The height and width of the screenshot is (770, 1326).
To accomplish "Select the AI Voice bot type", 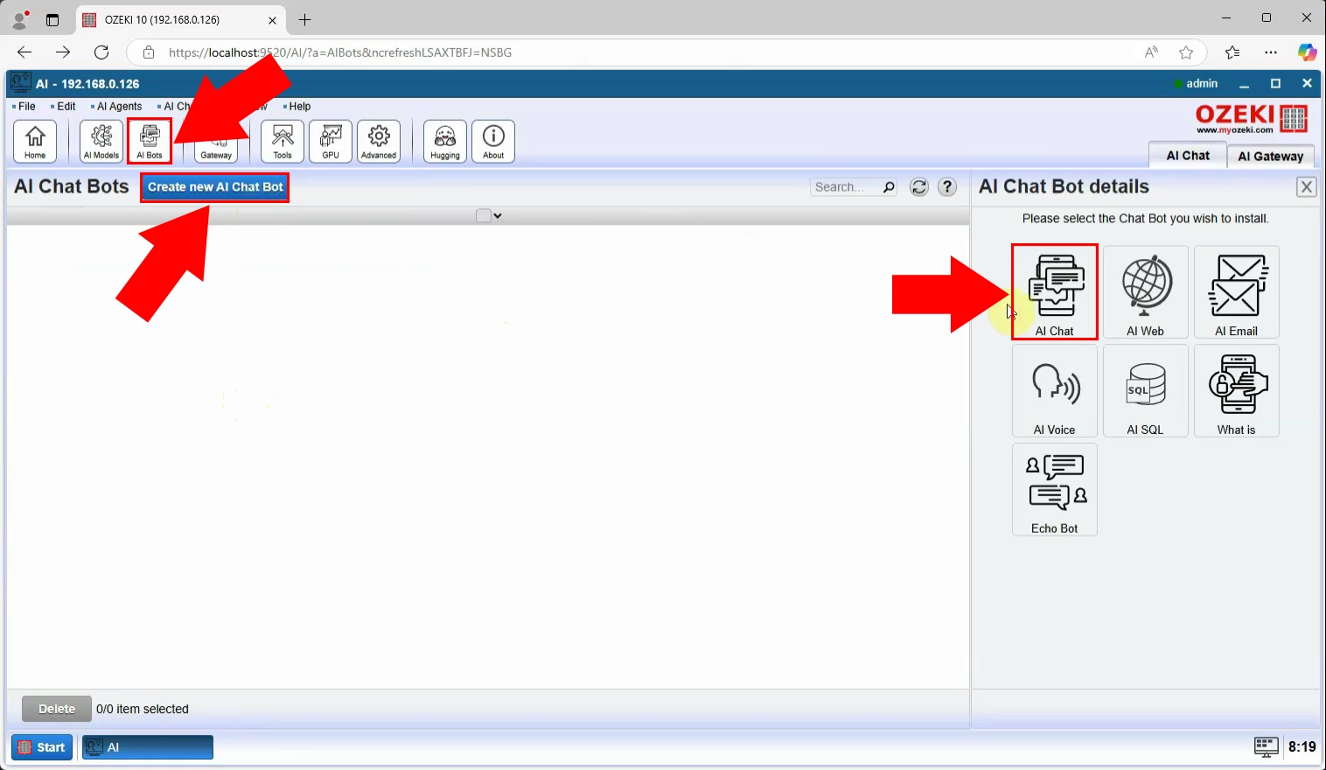I will click(1055, 391).
